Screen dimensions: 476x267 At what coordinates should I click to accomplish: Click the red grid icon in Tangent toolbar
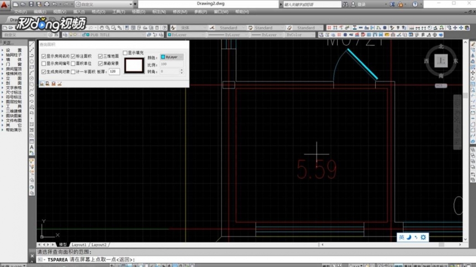click(329, 28)
